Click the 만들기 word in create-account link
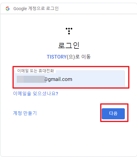This screenshot has width=137, height=157. 30,113
